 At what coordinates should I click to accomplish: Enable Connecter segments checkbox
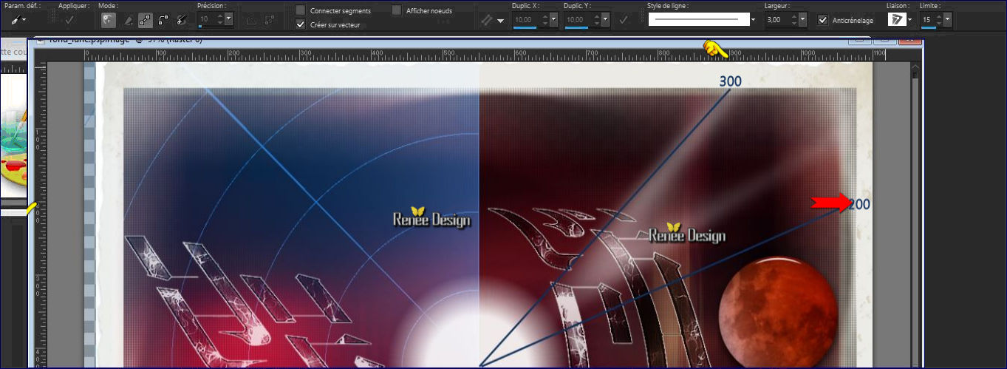(300, 10)
